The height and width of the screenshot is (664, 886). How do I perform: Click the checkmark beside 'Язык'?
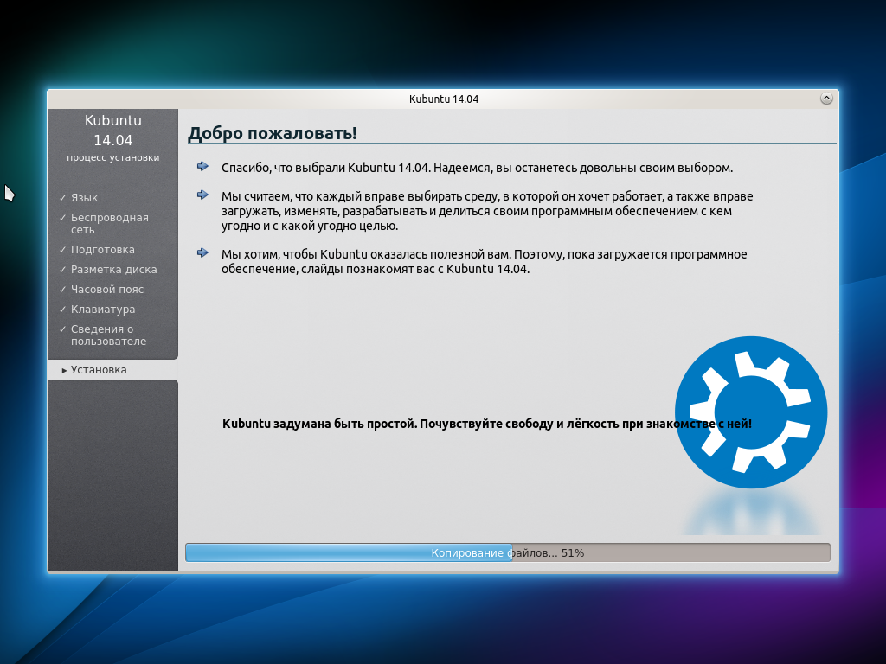tap(62, 198)
